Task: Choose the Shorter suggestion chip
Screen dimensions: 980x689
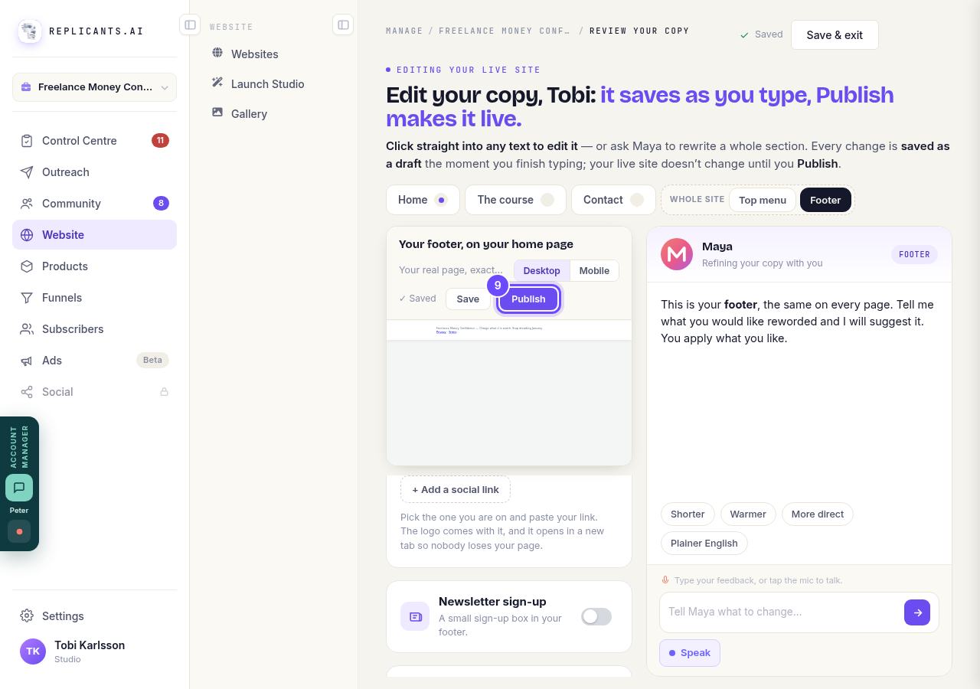Action: pos(688,514)
